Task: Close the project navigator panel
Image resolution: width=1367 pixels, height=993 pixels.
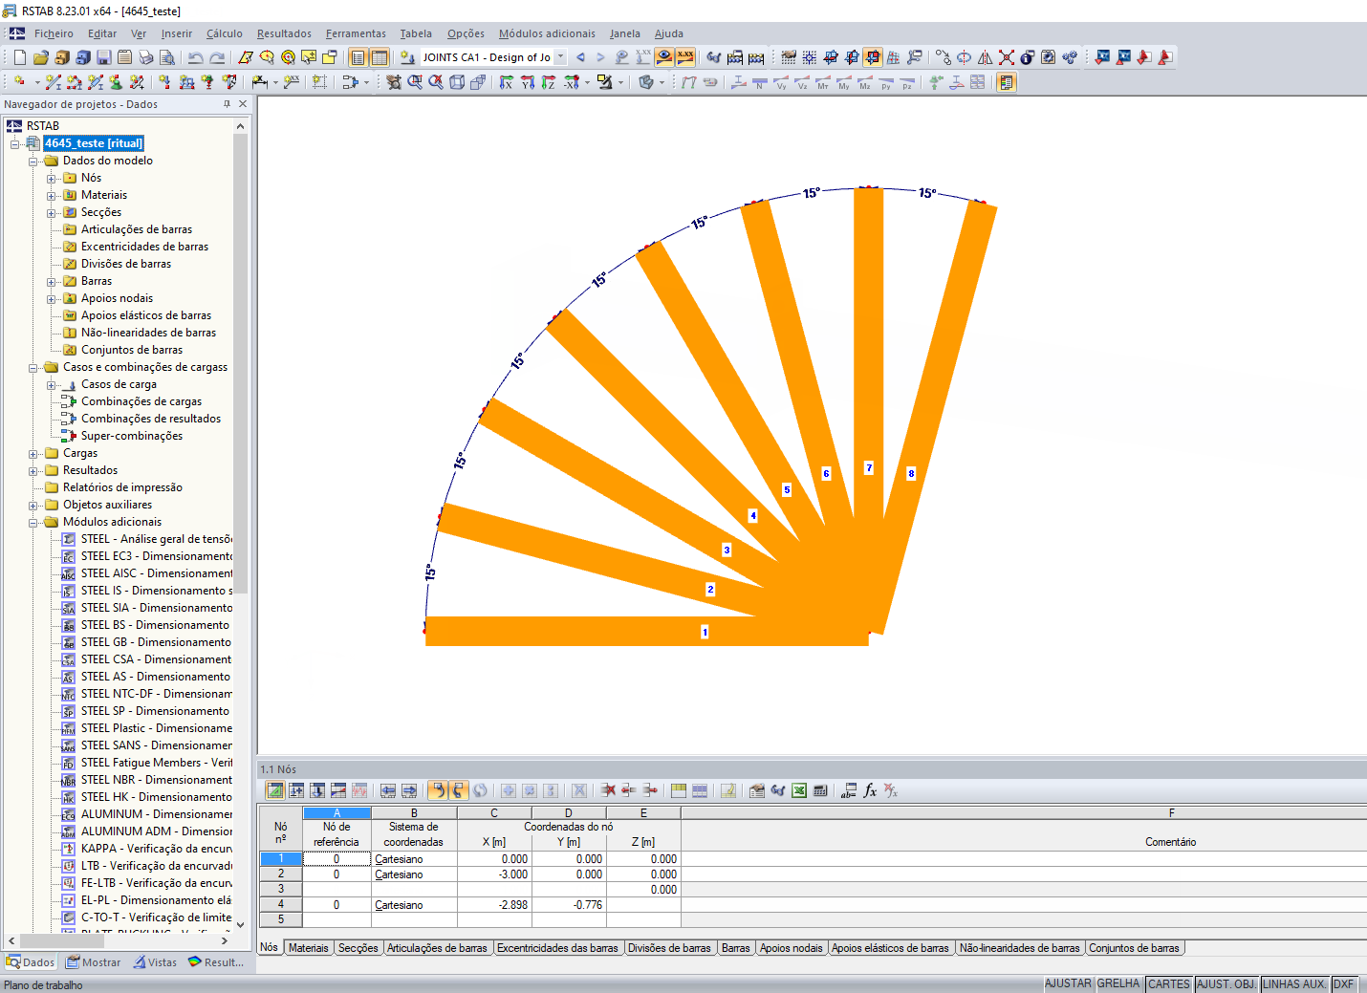Action: click(243, 104)
